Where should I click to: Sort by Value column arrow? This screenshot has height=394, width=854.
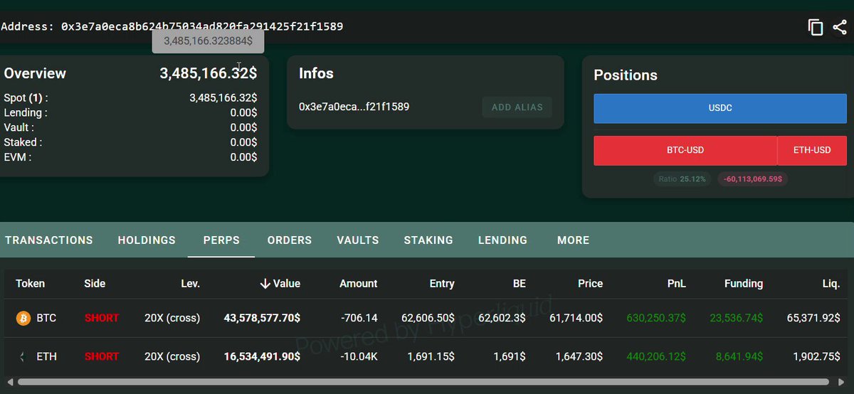[x=265, y=284]
